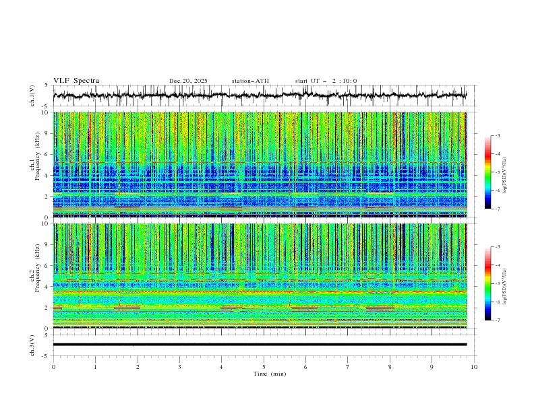The height and width of the screenshot is (412, 534).
Task: Click inside the ch.1 spectrogram panel
Action: coord(264,164)
